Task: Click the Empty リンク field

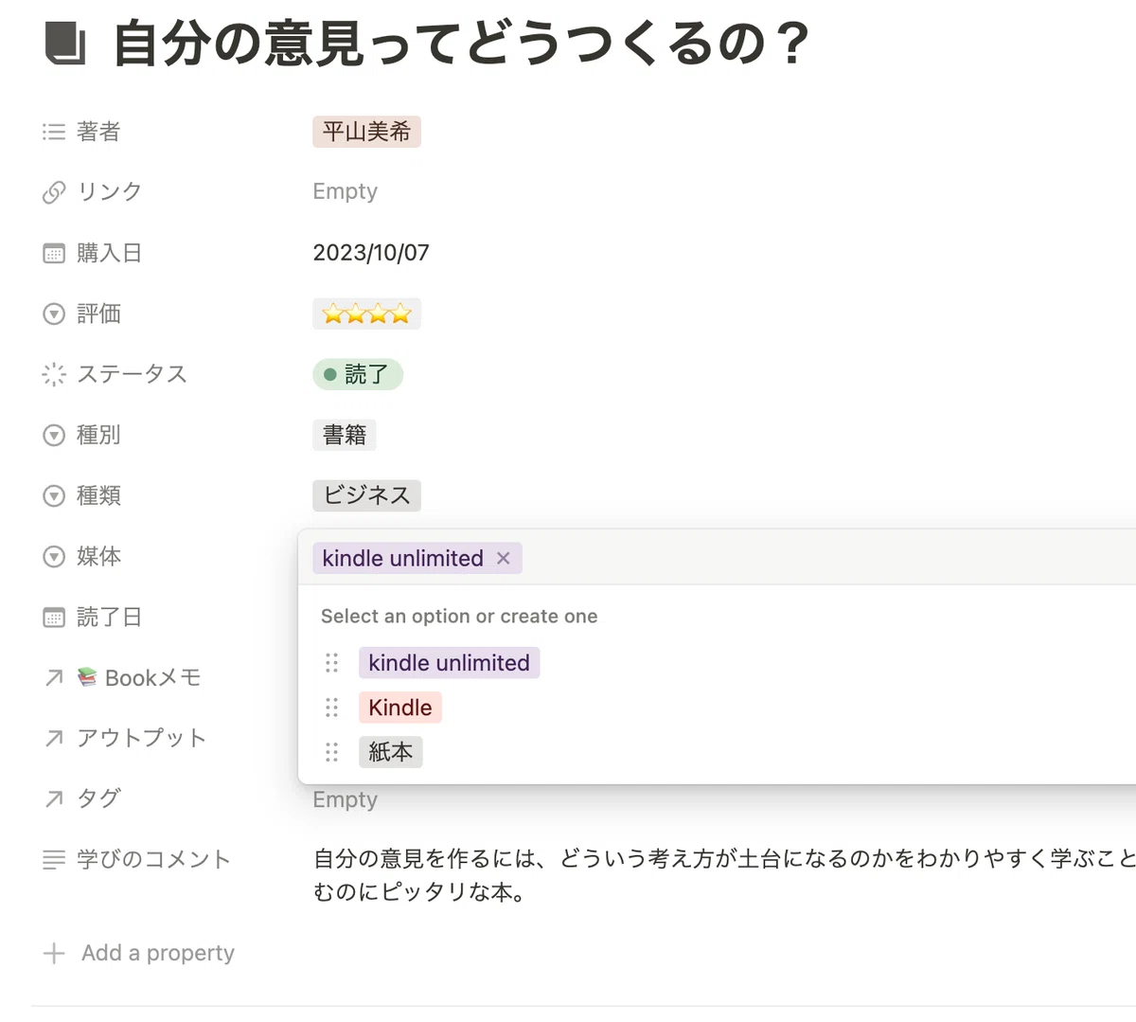Action: coord(346,191)
